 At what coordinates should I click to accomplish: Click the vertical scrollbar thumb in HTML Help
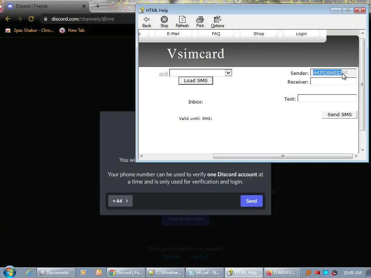[362, 84]
